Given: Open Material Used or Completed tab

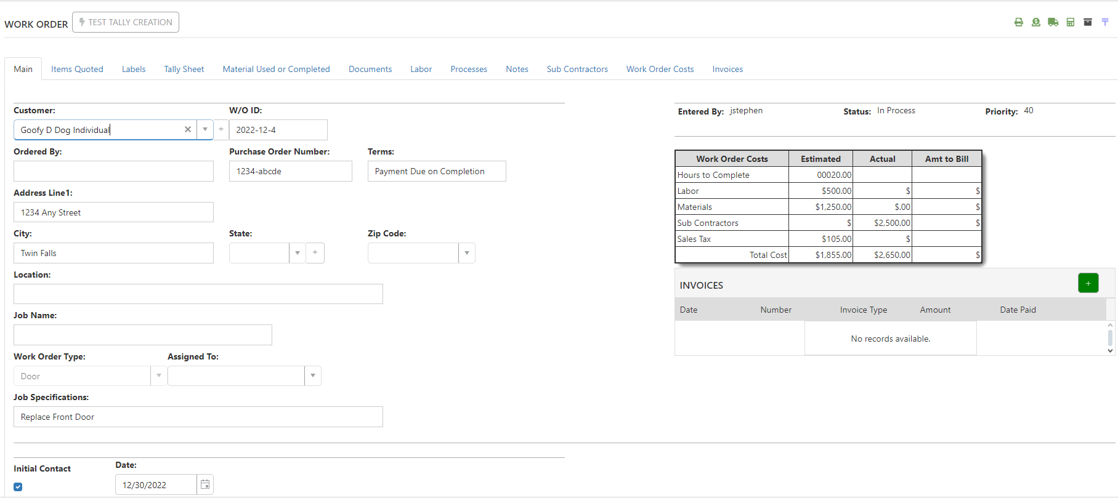Looking at the screenshot, I should click(277, 69).
